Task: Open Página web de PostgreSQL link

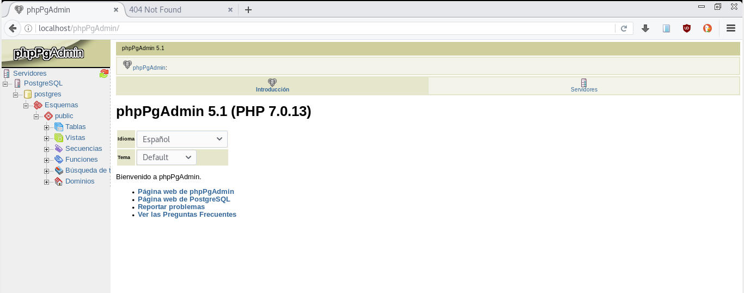Action: click(184, 199)
